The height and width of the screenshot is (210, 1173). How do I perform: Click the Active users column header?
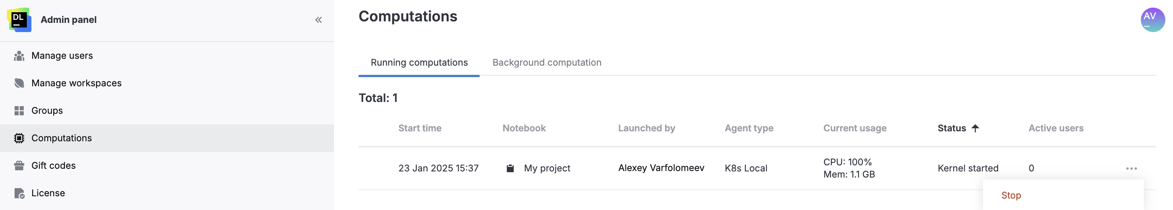[x=1055, y=128]
